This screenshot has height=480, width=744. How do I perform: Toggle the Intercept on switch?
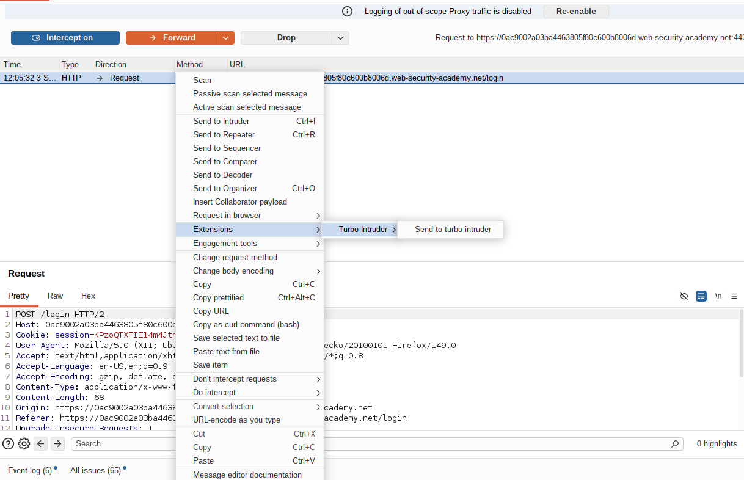(x=65, y=38)
